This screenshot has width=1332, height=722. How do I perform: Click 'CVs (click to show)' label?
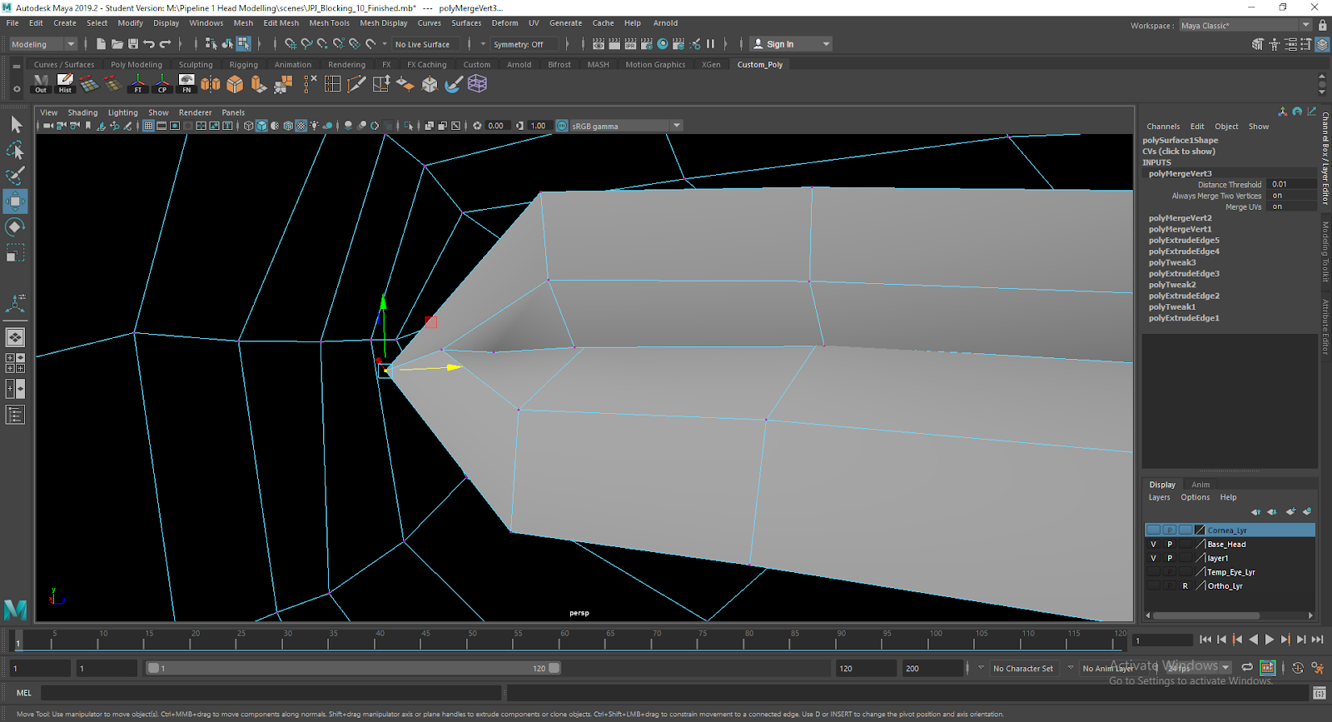tap(1179, 152)
